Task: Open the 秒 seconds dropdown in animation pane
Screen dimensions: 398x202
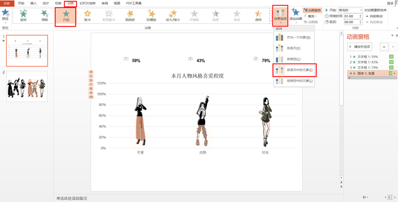Action: pyautogui.click(x=365, y=197)
